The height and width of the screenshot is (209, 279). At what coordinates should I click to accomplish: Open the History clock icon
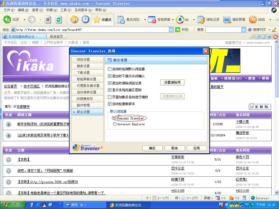(85, 19)
